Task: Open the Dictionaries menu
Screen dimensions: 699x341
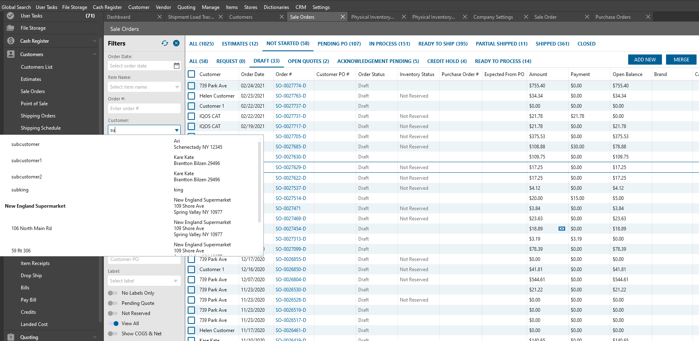Action: click(276, 7)
